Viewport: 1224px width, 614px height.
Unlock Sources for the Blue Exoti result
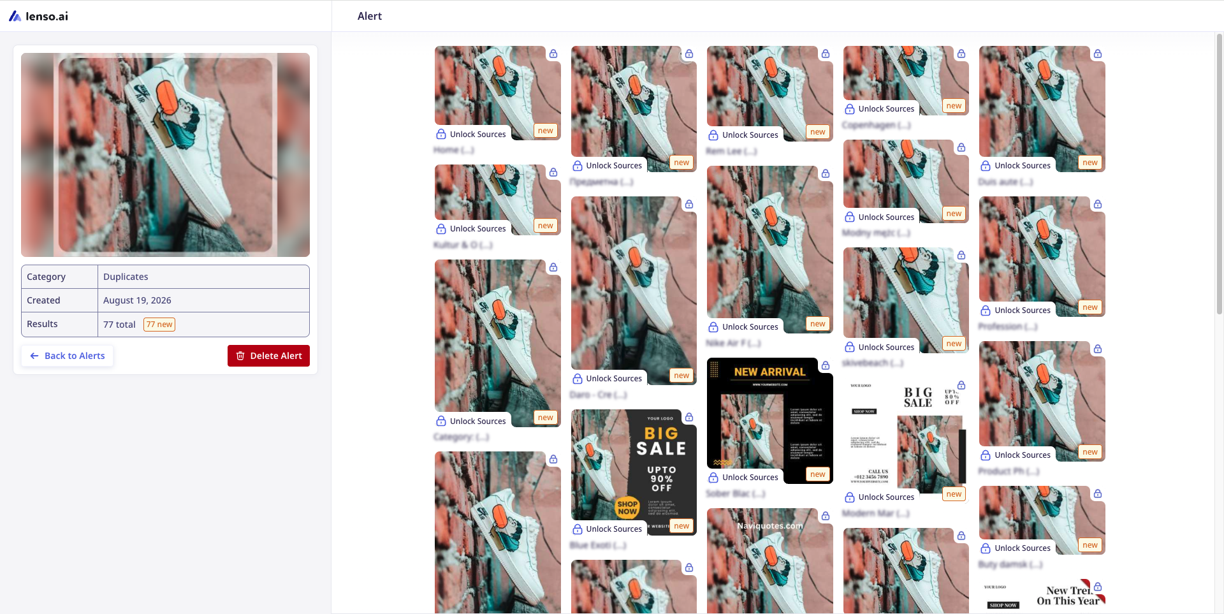point(608,529)
